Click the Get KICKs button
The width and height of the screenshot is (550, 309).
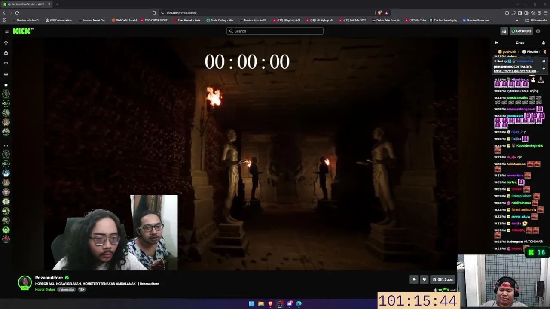(x=521, y=31)
